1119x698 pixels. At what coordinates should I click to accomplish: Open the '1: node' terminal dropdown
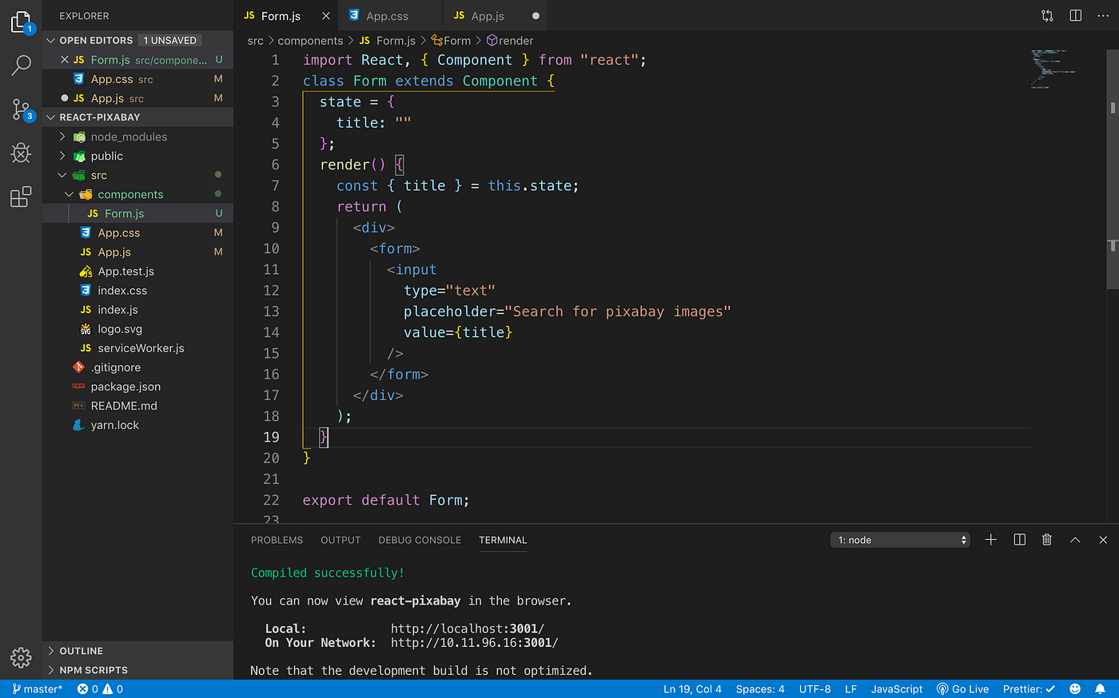[900, 539]
